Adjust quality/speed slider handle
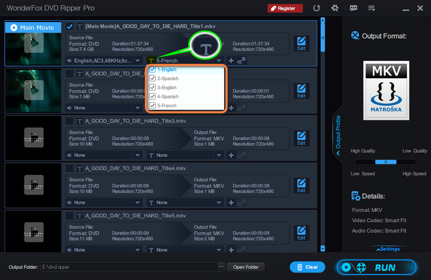 click(x=385, y=162)
